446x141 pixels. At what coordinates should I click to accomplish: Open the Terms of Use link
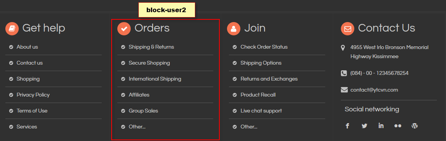(32, 111)
